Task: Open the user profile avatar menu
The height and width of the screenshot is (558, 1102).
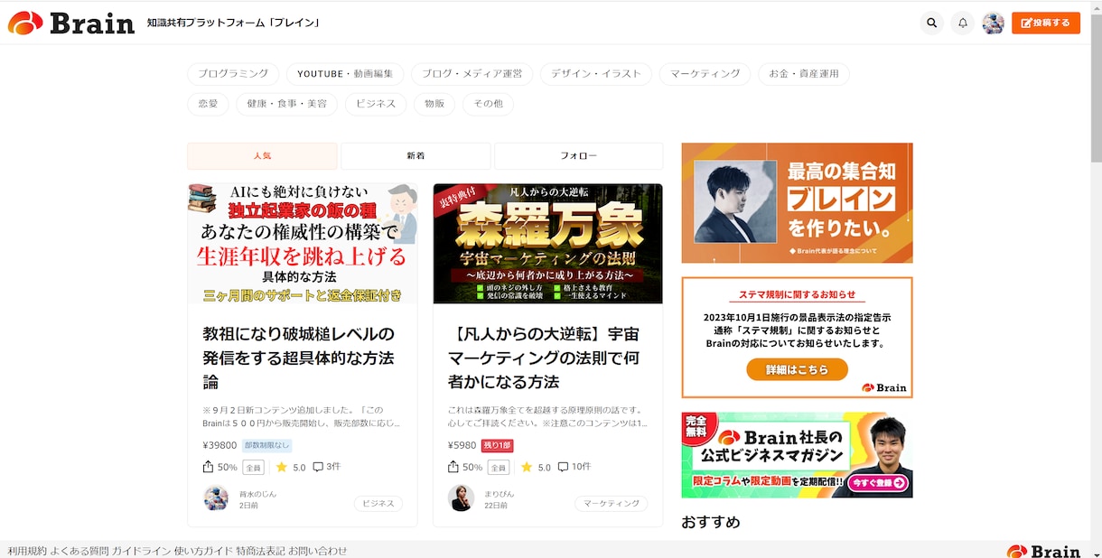Action: (x=993, y=23)
